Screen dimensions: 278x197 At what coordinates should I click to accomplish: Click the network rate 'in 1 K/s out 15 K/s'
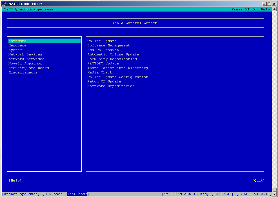tap(185, 194)
